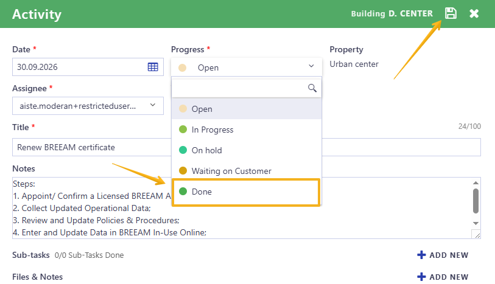Pick Waiting on Customer status
495x284 pixels.
pyautogui.click(x=246, y=171)
